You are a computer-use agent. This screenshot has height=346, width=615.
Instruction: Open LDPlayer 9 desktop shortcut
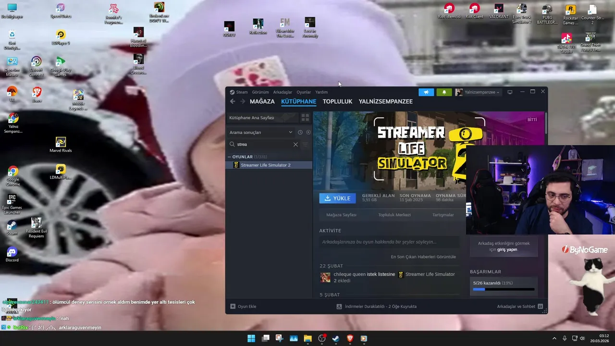tap(61, 37)
